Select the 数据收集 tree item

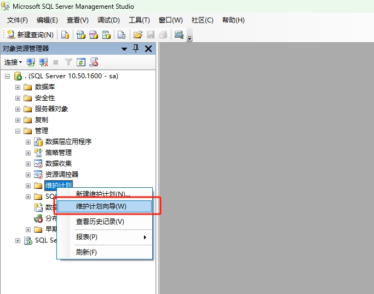click(59, 164)
